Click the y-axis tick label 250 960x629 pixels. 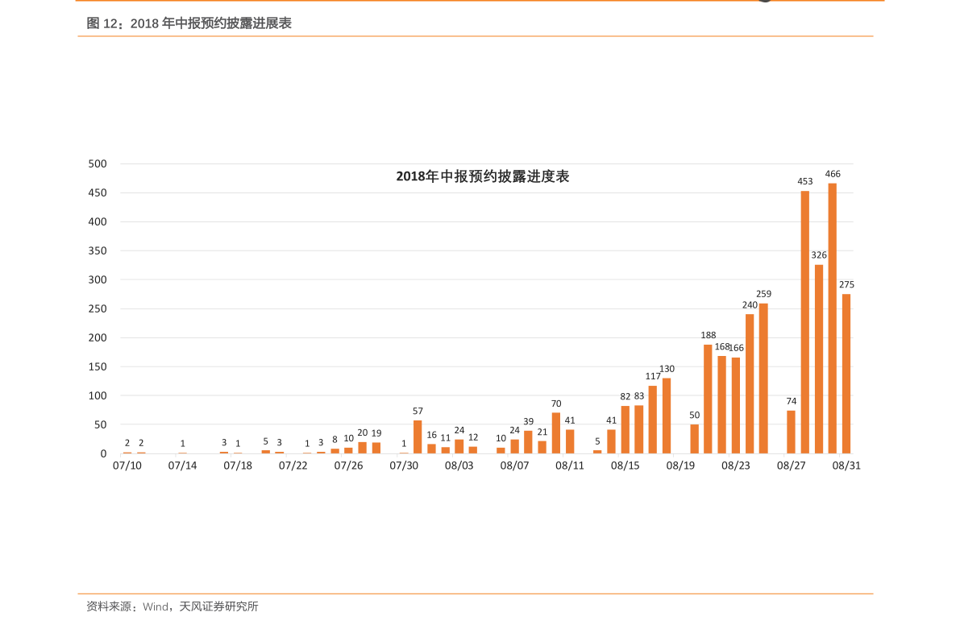pos(98,309)
